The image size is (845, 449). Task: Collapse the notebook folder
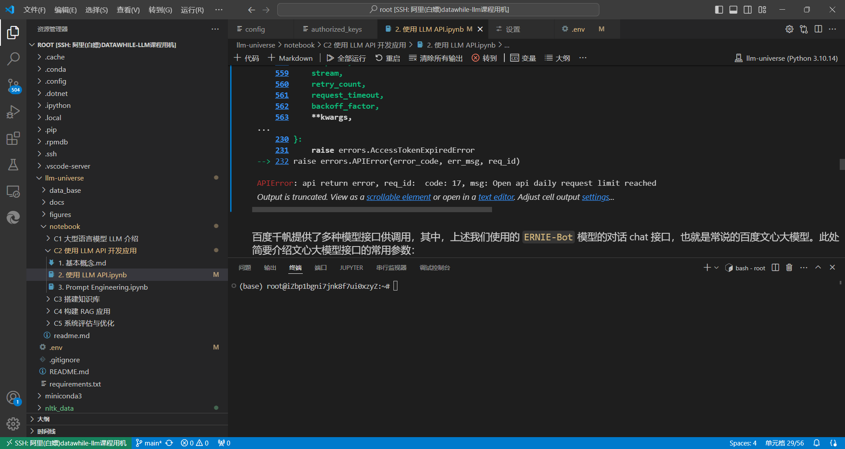click(65, 226)
